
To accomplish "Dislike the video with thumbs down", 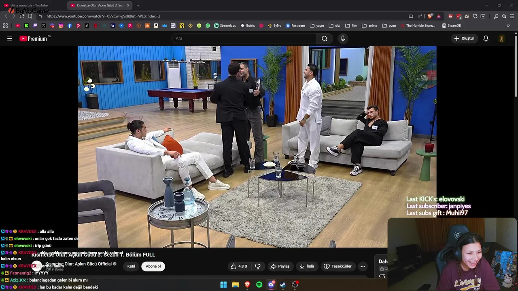I will tap(257, 266).
